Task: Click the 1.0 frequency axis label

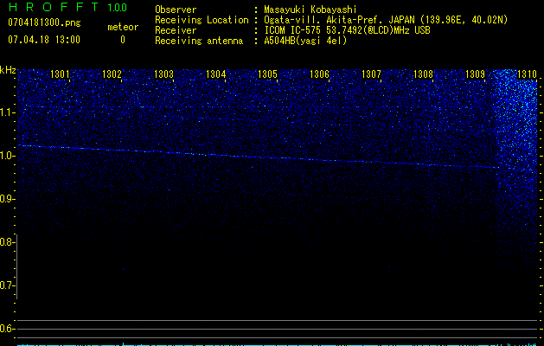Action: 8,156
